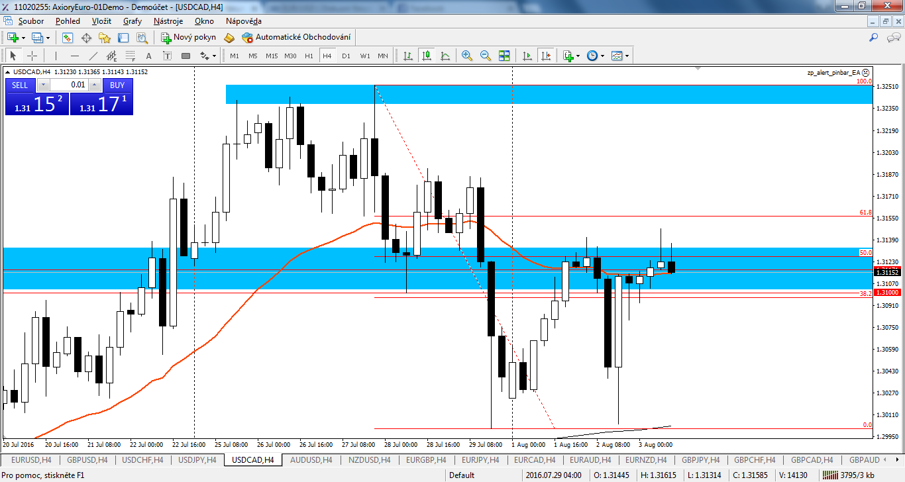
Task: Select the Rectangle shape tool
Action: click(186, 56)
